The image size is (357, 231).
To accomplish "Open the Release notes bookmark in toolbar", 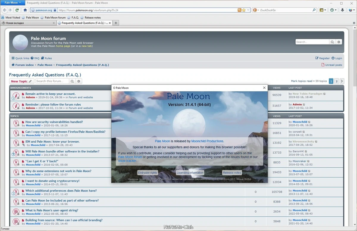I will point(90,18).
